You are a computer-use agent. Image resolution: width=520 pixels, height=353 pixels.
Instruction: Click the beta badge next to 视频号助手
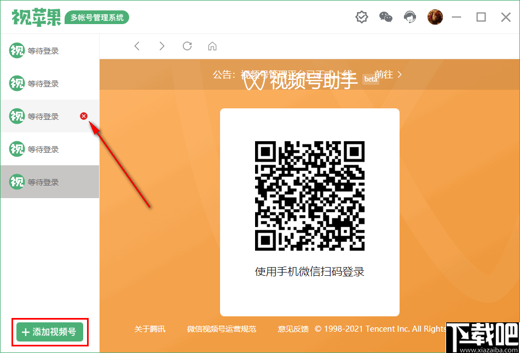pos(371,79)
